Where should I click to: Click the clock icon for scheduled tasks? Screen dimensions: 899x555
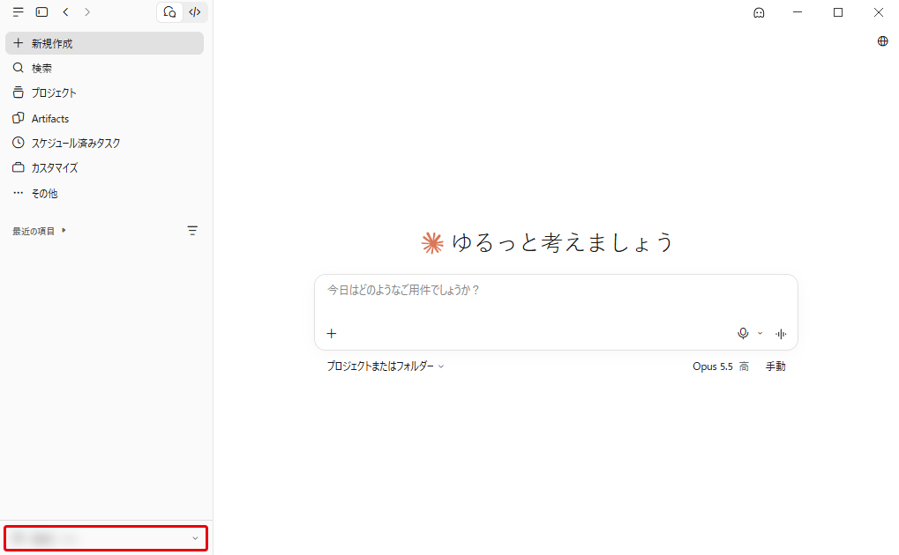[19, 143]
